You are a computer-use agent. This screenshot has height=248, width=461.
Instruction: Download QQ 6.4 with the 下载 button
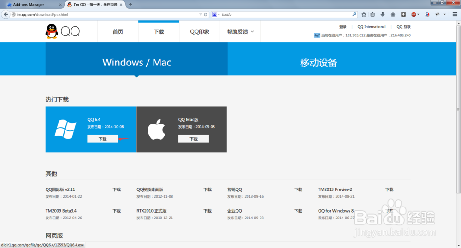102,139
